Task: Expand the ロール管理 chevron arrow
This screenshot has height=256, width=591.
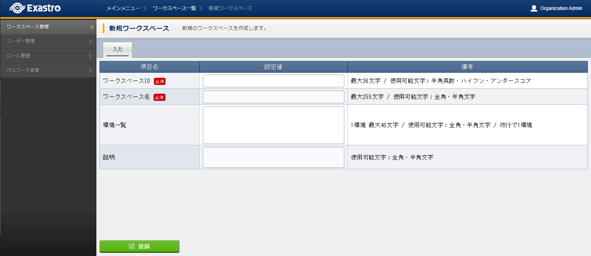Action: [90, 56]
